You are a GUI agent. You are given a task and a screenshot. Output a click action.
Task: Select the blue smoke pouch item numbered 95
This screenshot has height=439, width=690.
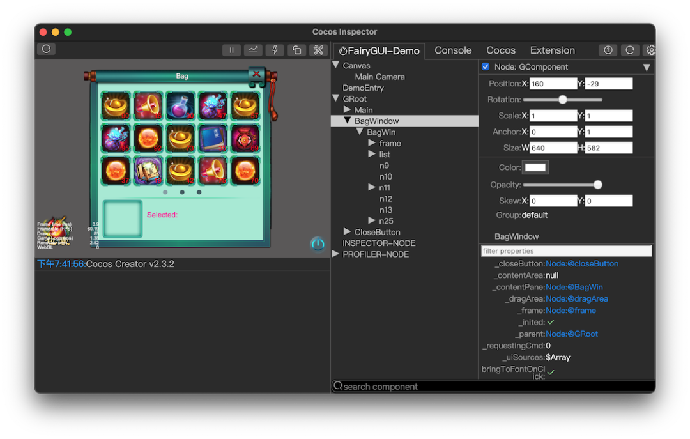[116, 138]
